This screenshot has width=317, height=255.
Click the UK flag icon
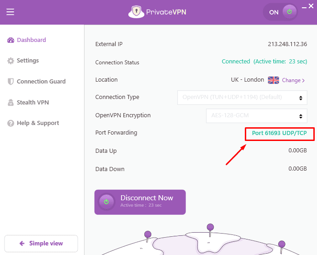(273, 80)
